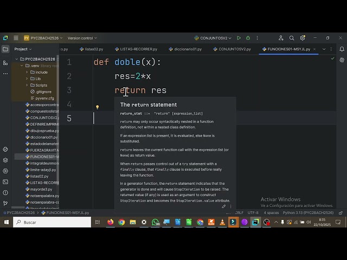
Task: Change the 4 spaces indent setting
Action: (271, 213)
